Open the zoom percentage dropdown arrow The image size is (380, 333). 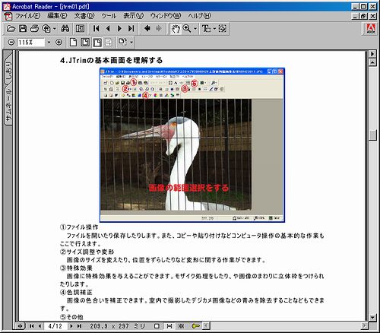point(49,43)
